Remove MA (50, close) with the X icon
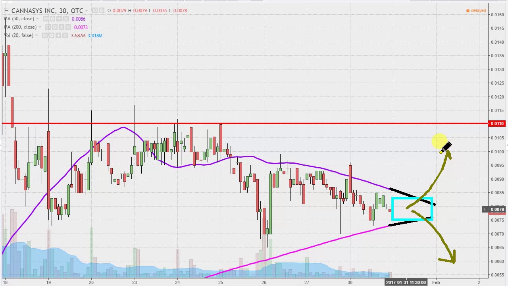This screenshot has height=286, width=508. point(66,19)
